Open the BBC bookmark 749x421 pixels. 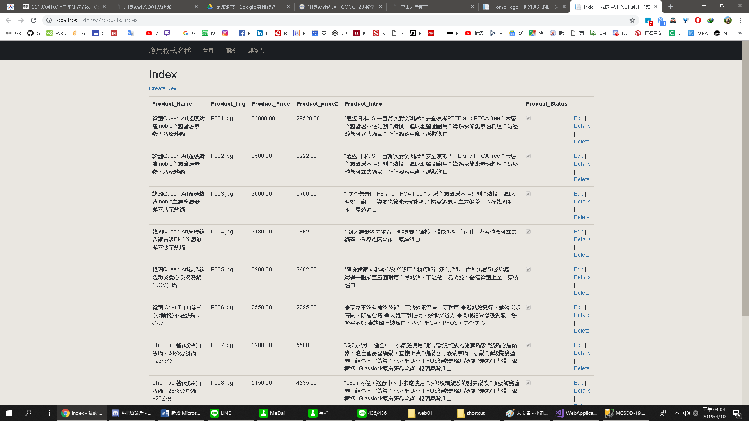tap(453, 33)
